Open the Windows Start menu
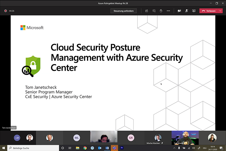The width and height of the screenshot is (226, 151). (4, 148)
